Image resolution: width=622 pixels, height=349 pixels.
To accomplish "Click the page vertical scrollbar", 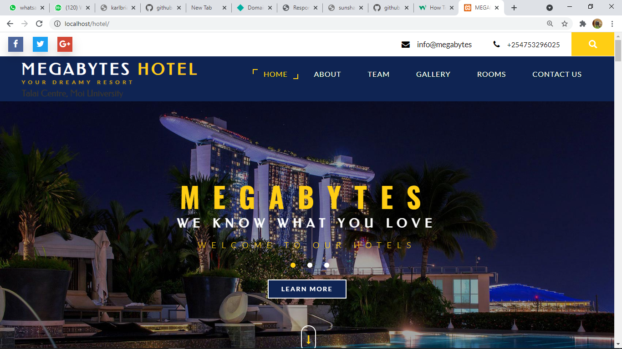I will (x=618, y=191).
